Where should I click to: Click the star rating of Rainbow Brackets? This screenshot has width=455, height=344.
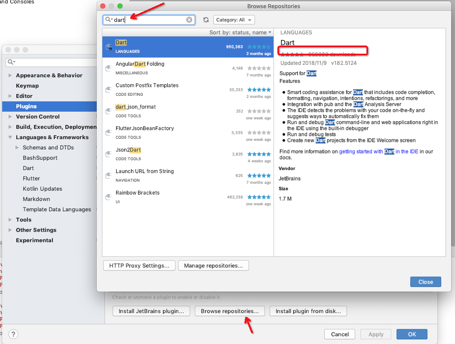coord(259,197)
